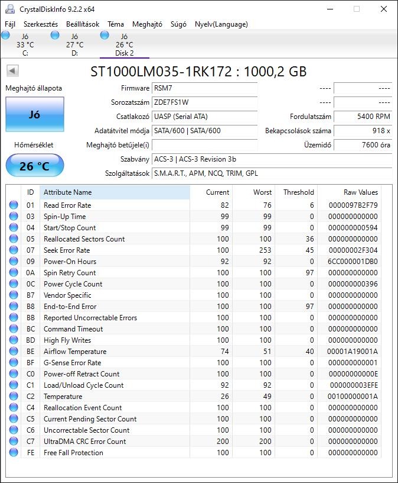Click the empty Meghajtó betűjele(i) field

coord(204,145)
